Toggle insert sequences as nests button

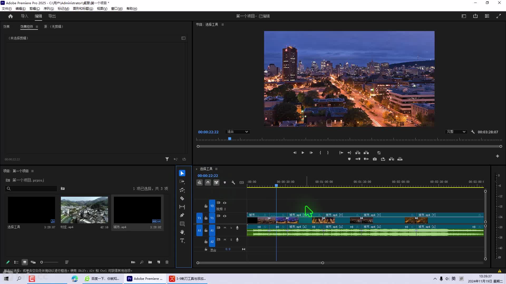tap(200, 182)
